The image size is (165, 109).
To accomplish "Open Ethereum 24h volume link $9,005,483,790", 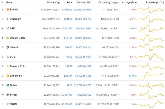I will [x=83, y=19].
